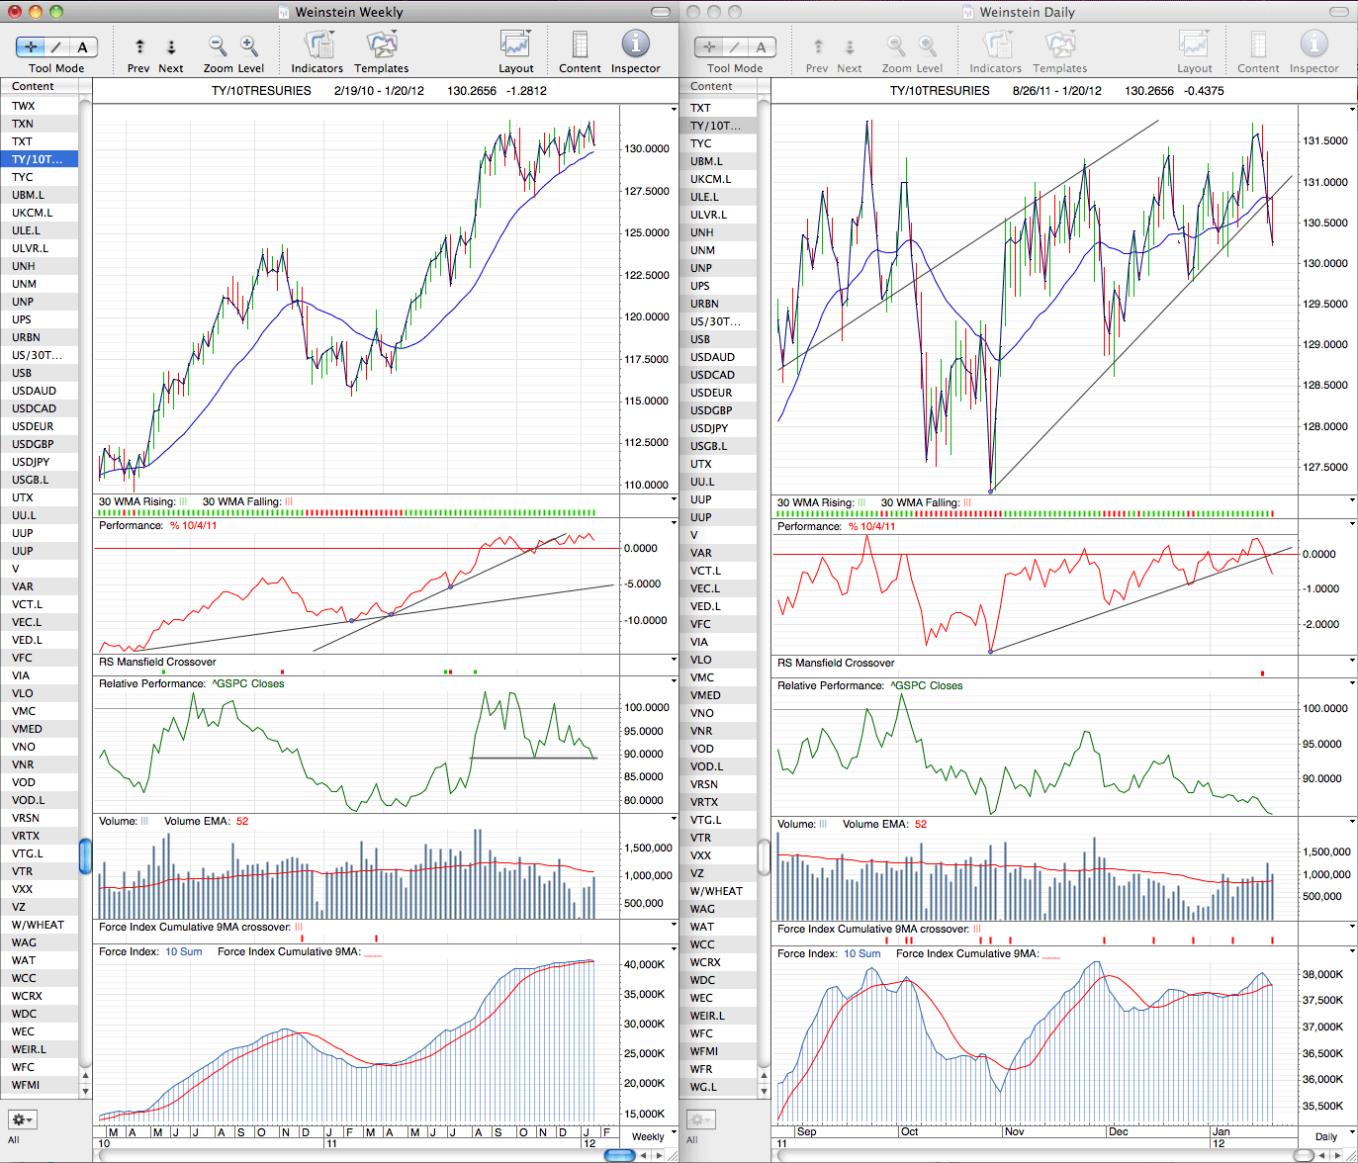The image size is (1358, 1163).
Task: Select WFC in Daily content list
Action: point(718,1033)
